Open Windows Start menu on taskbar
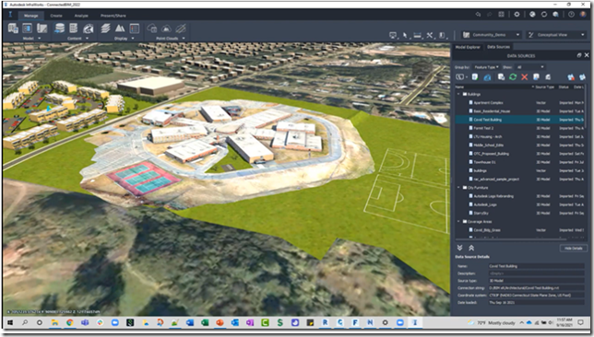594x337 pixels. tap(10, 322)
